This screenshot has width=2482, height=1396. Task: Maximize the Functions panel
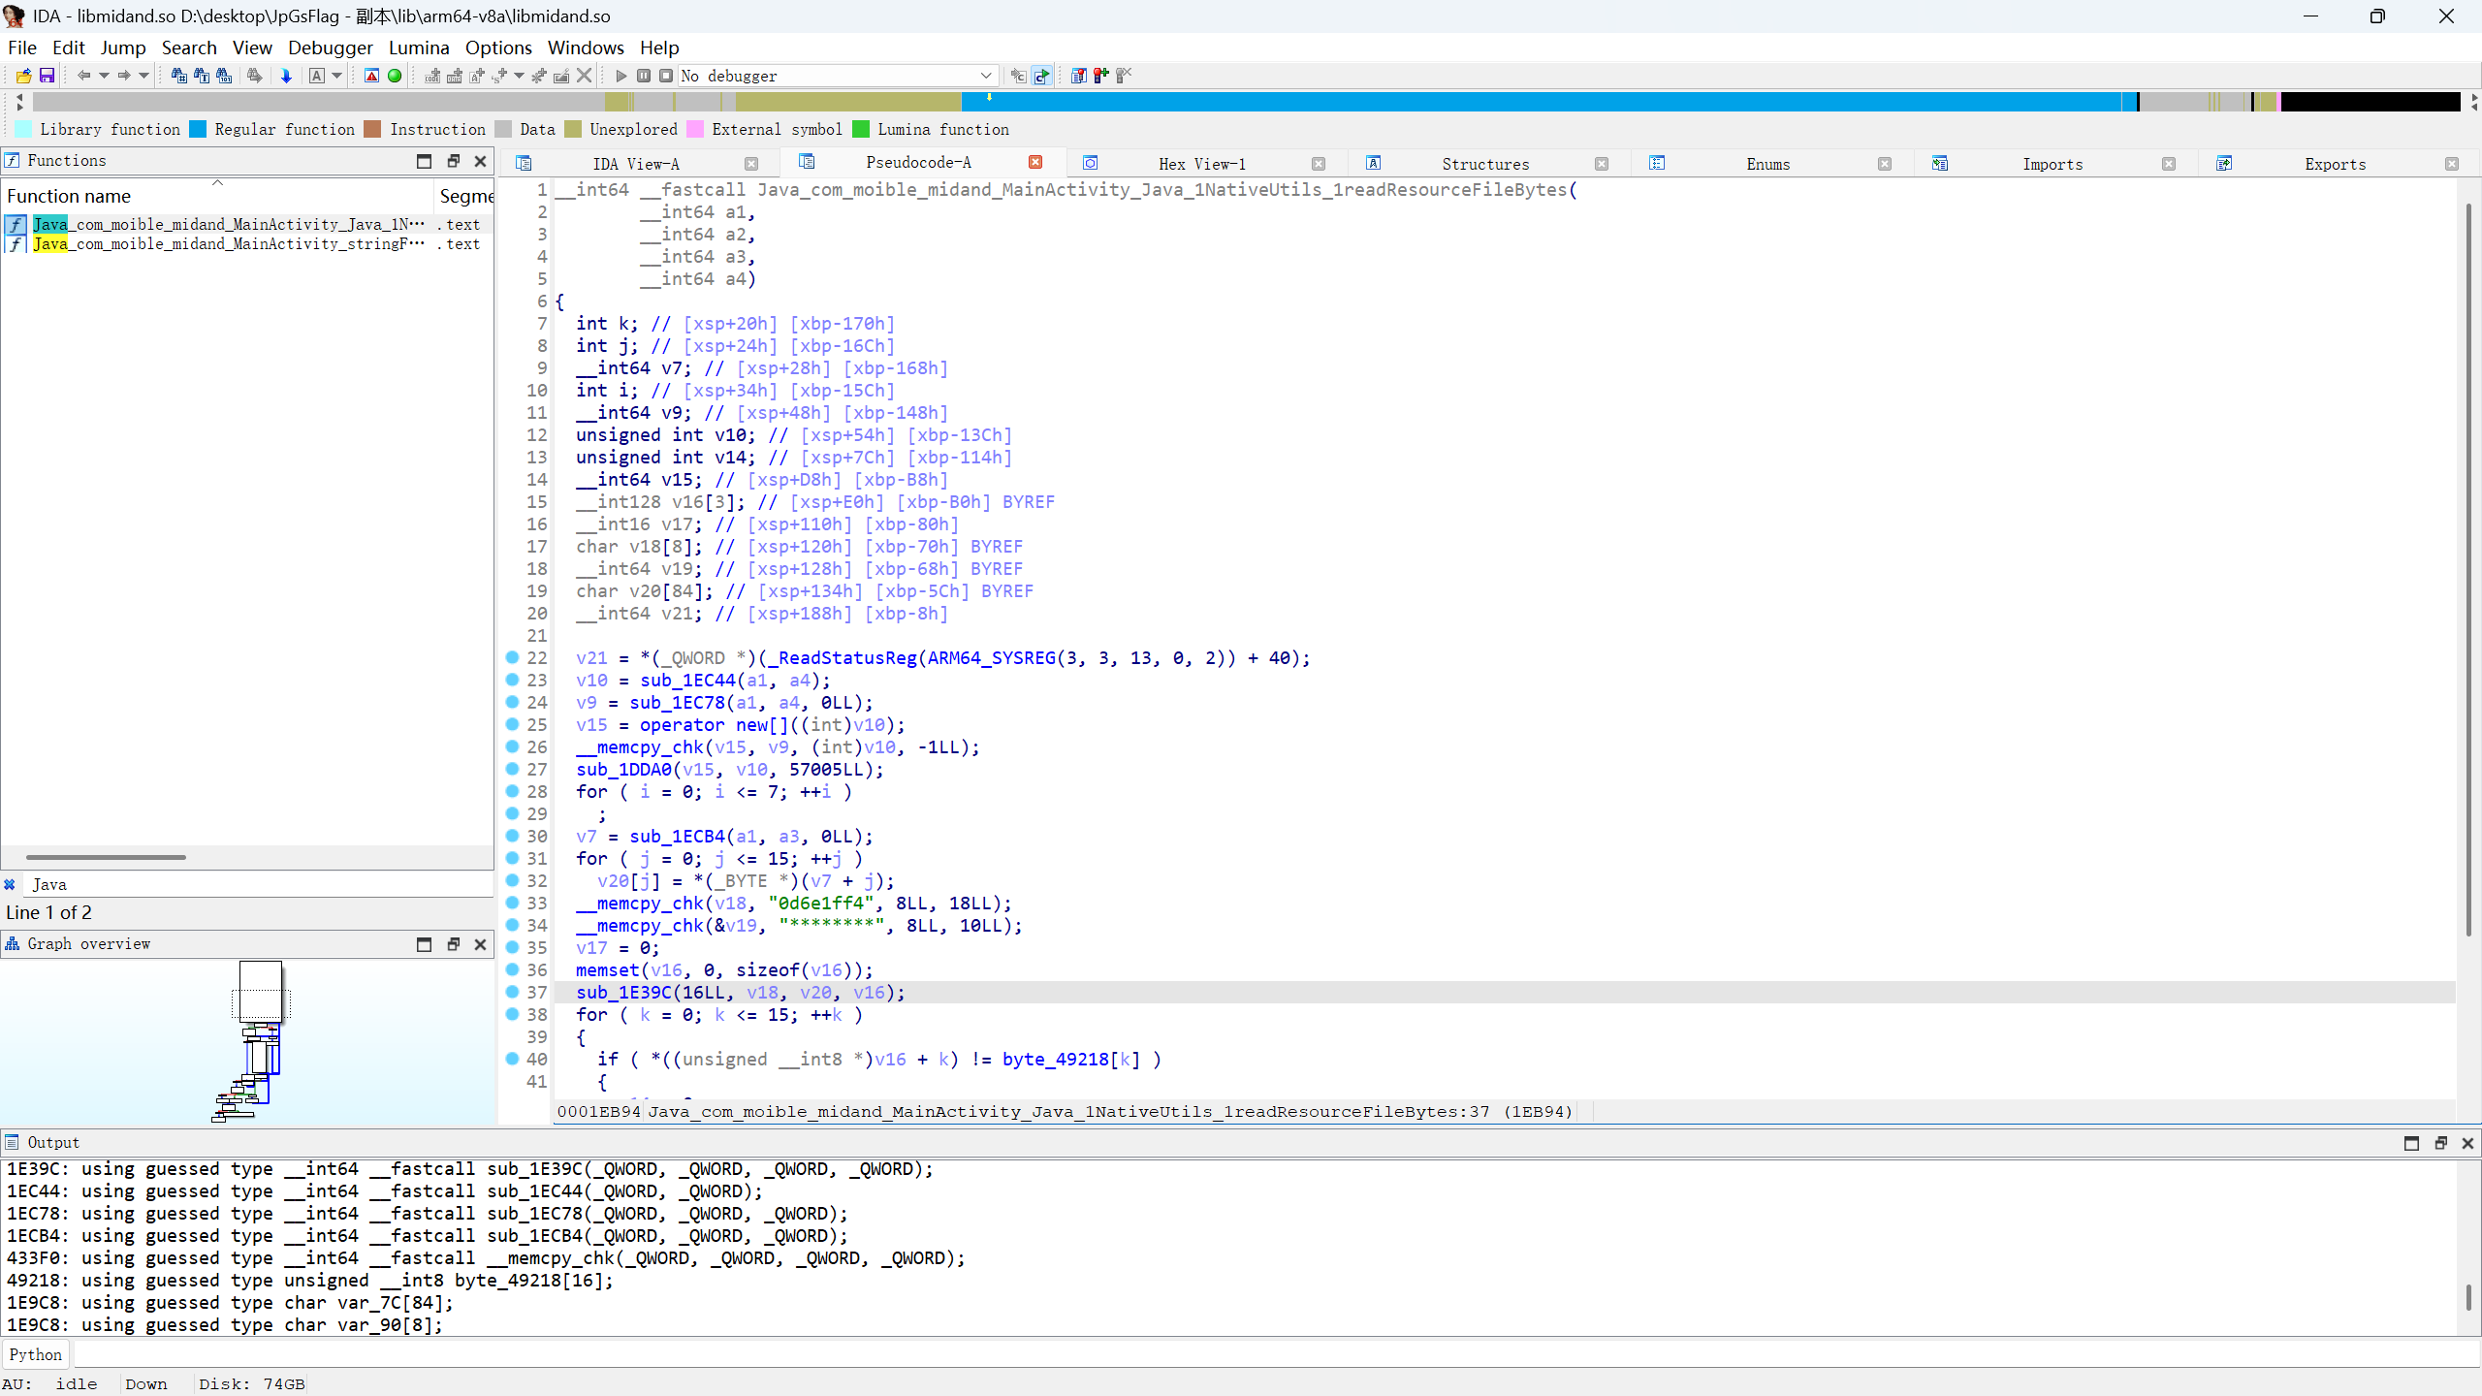click(x=424, y=161)
